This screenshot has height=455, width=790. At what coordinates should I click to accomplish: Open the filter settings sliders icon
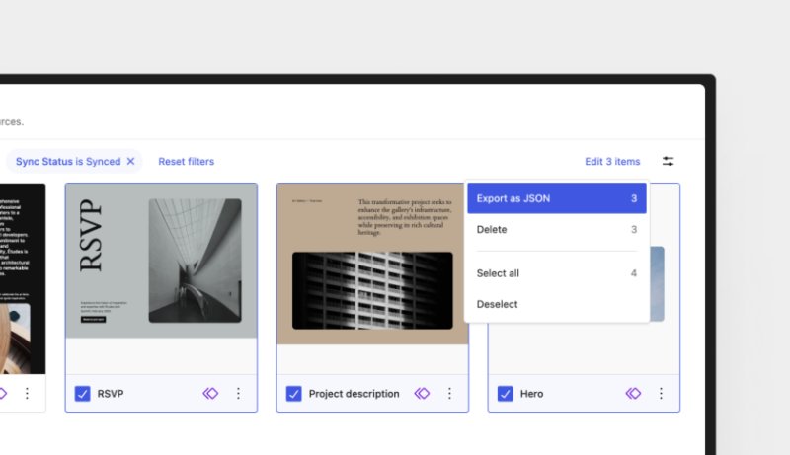coord(669,161)
